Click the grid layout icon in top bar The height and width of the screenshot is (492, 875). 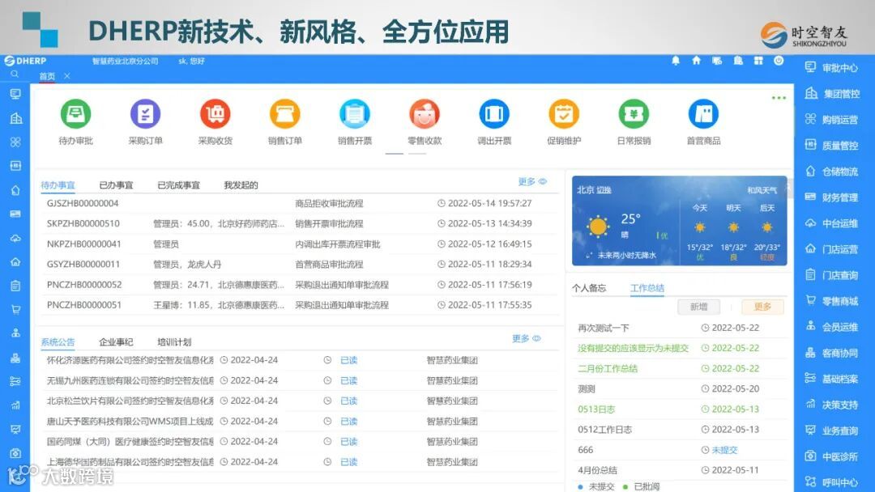pos(758,61)
